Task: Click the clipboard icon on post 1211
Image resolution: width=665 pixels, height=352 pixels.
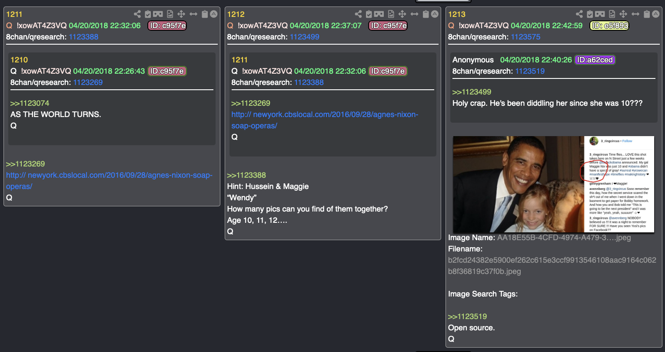Action: [x=205, y=14]
